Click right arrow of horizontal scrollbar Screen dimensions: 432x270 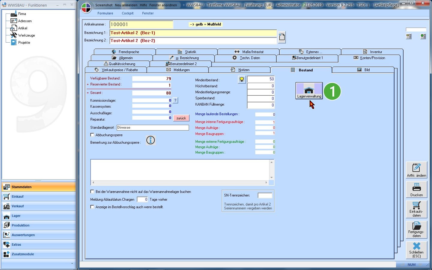tap(266, 182)
